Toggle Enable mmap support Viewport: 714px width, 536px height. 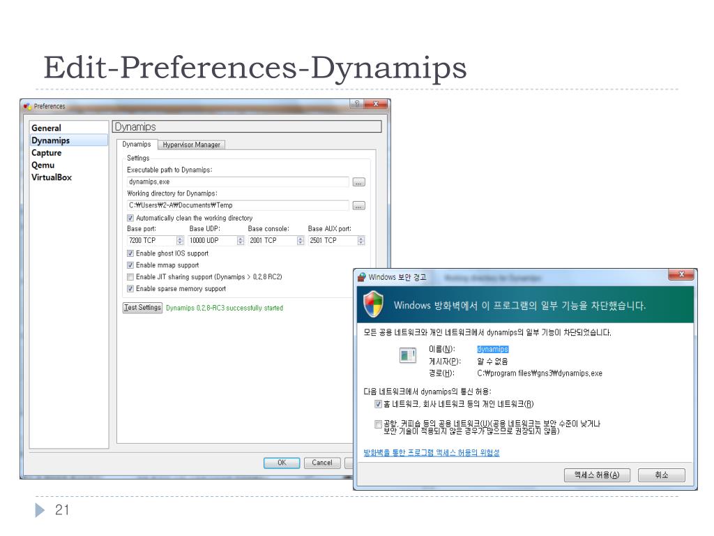click(130, 265)
